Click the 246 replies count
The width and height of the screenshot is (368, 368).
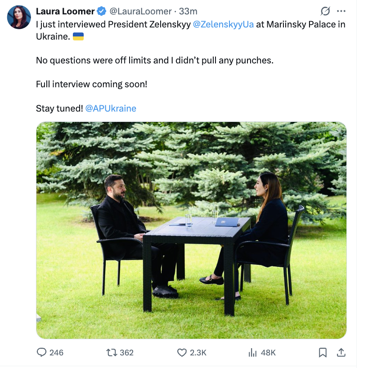click(x=56, y=353)
